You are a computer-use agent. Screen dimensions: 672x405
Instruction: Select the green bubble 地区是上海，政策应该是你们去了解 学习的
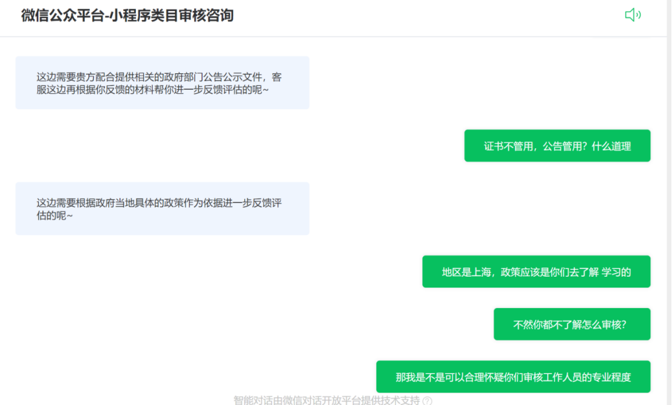[x=536, y=272]
